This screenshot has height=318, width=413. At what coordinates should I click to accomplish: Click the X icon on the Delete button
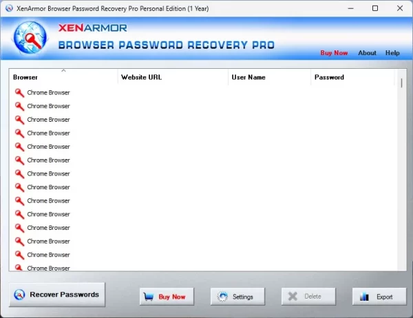coord(293,297)
